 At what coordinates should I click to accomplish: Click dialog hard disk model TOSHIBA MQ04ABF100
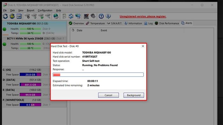point(97,53)
